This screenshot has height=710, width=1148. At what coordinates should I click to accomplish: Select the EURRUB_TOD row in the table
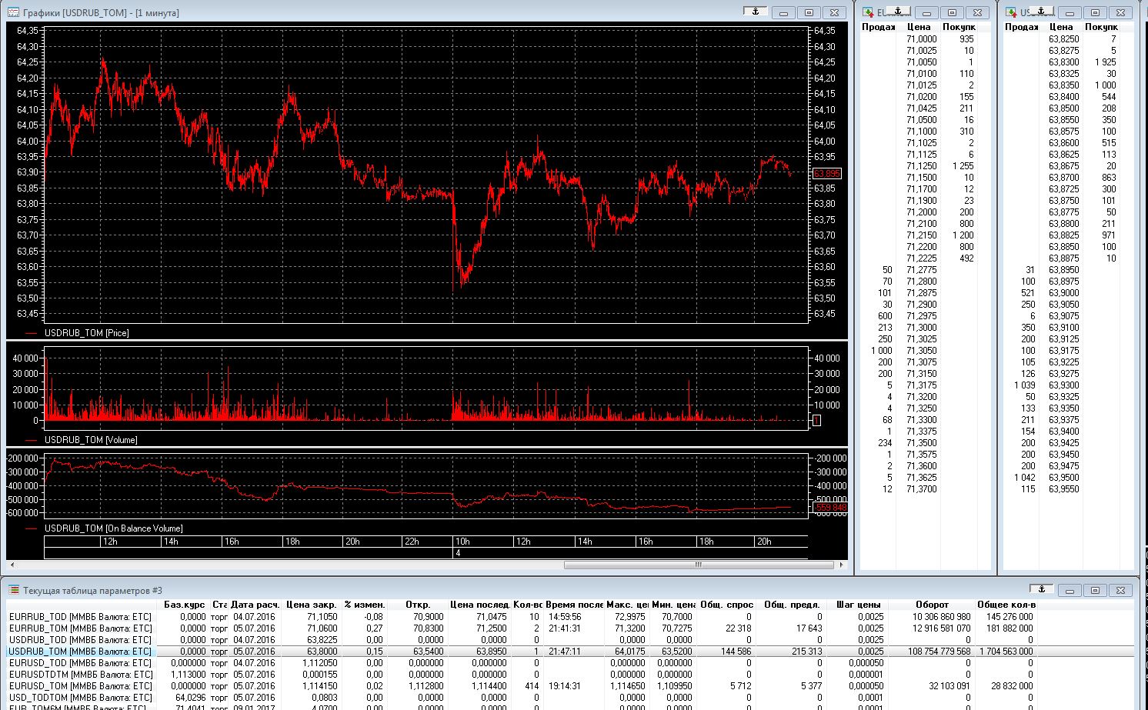click(80, 617)
